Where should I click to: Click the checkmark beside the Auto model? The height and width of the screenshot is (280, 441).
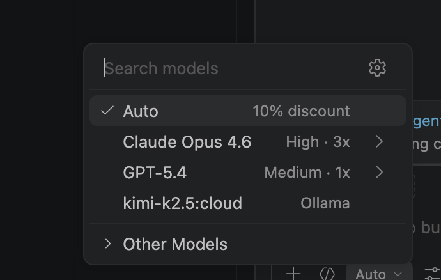pos(107,111)
